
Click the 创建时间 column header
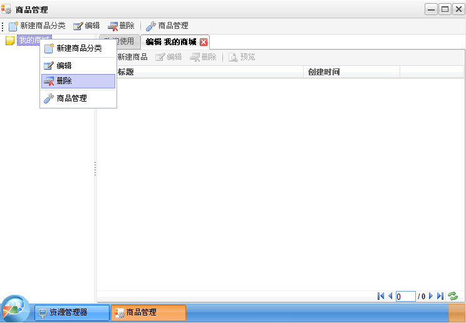[x=351, y=71]
